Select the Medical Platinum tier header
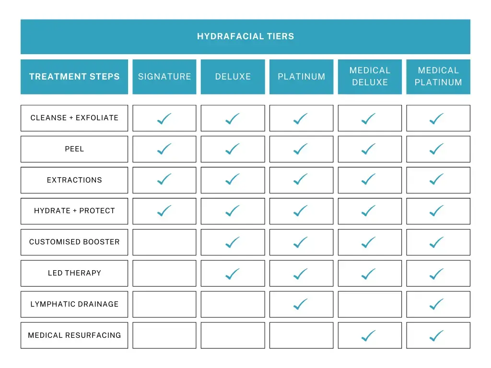Image resolution: width=491 pixels, height=368 pixels. 438,77
